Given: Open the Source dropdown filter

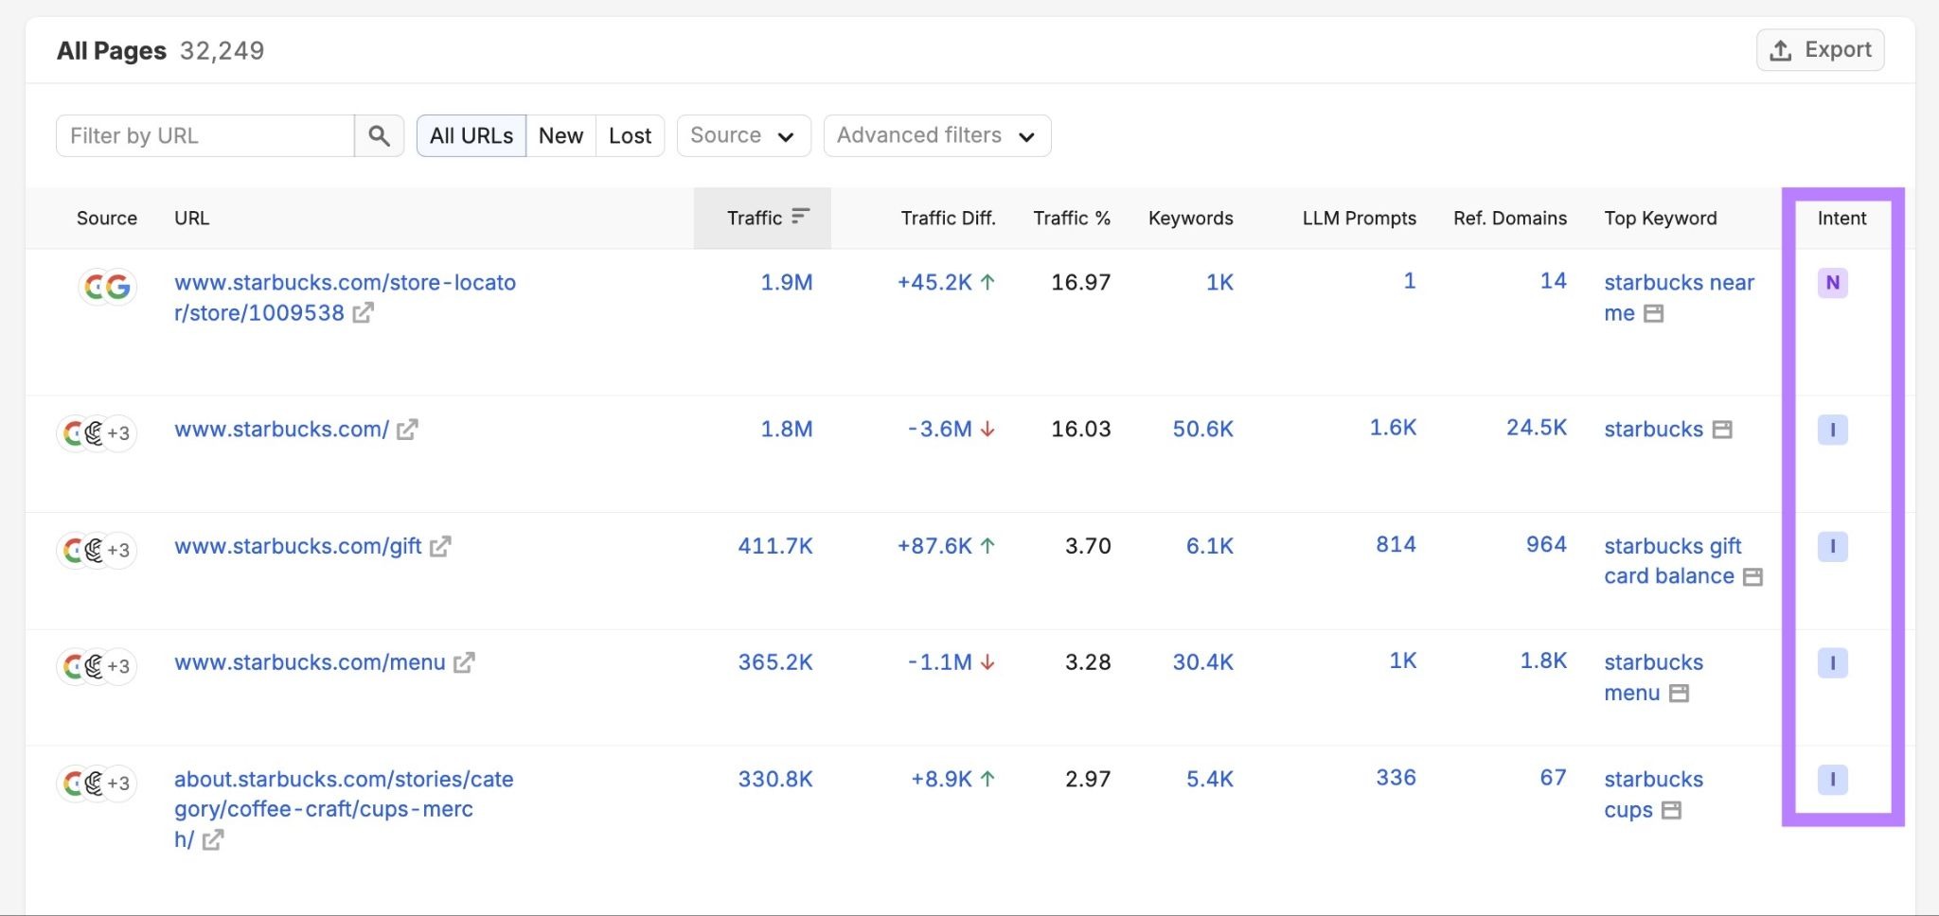Looking at the screenshot, I should coord(743,136).
